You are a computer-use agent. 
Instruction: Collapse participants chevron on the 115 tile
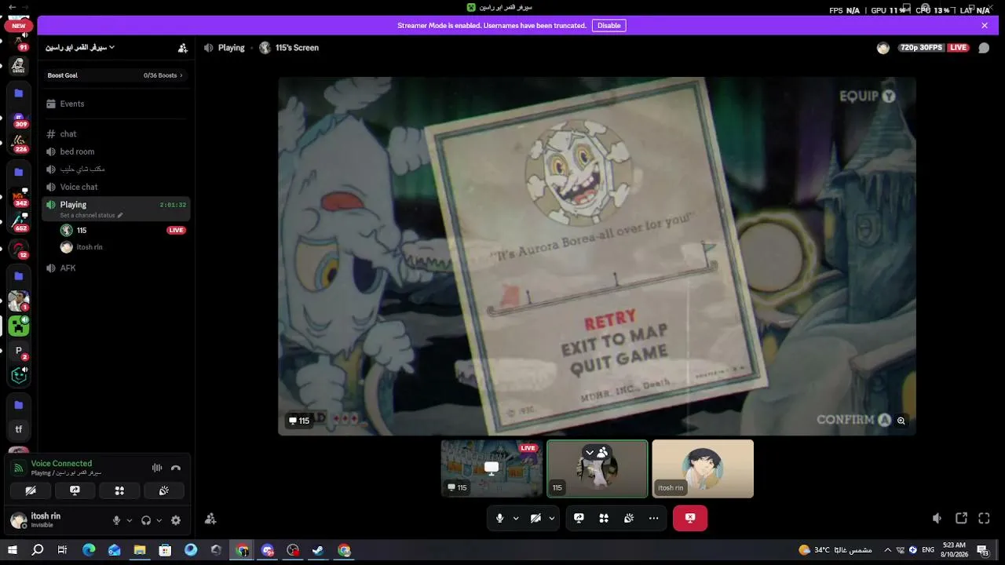point(590,453)
